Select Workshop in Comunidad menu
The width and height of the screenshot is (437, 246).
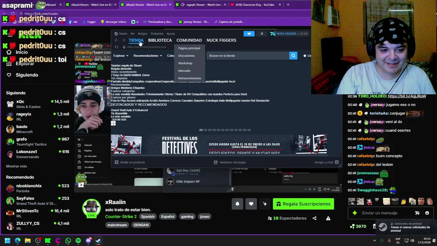tap(185, 63)
